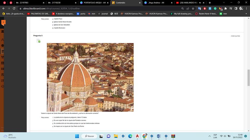Switch to PORTAFOLIO ARQUI - A4 tab
This screenshot has height=140, width=250.
tap(95, 3)
